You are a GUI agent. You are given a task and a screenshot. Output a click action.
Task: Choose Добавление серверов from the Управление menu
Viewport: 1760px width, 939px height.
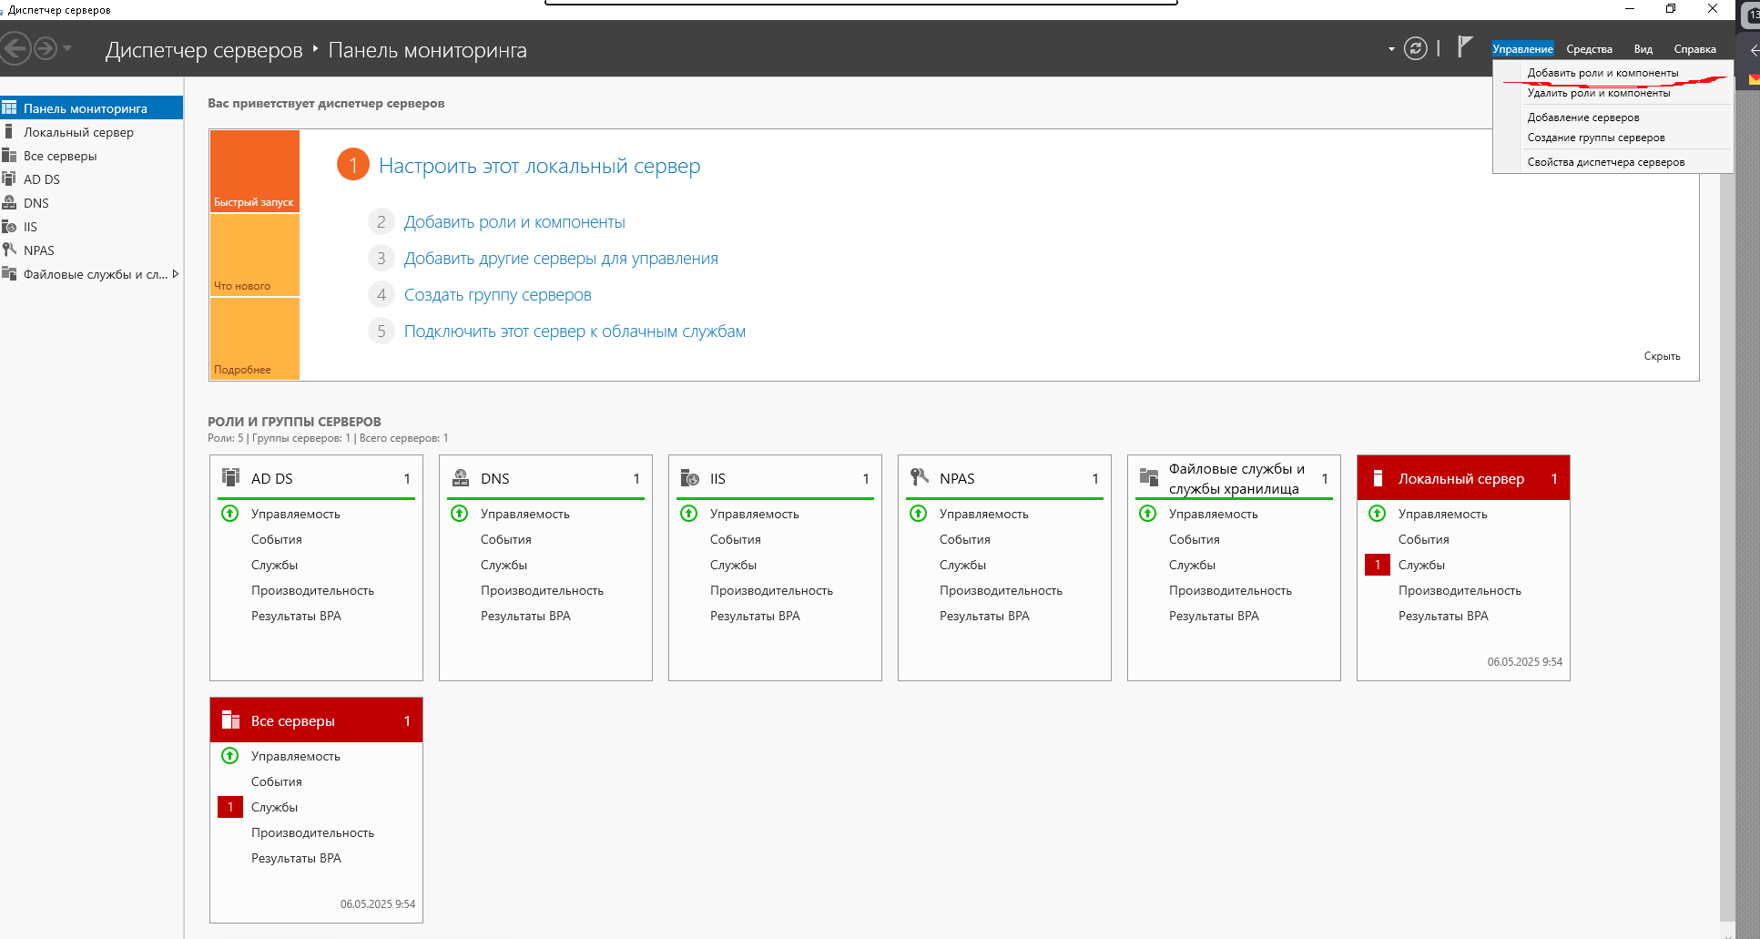1582,117
